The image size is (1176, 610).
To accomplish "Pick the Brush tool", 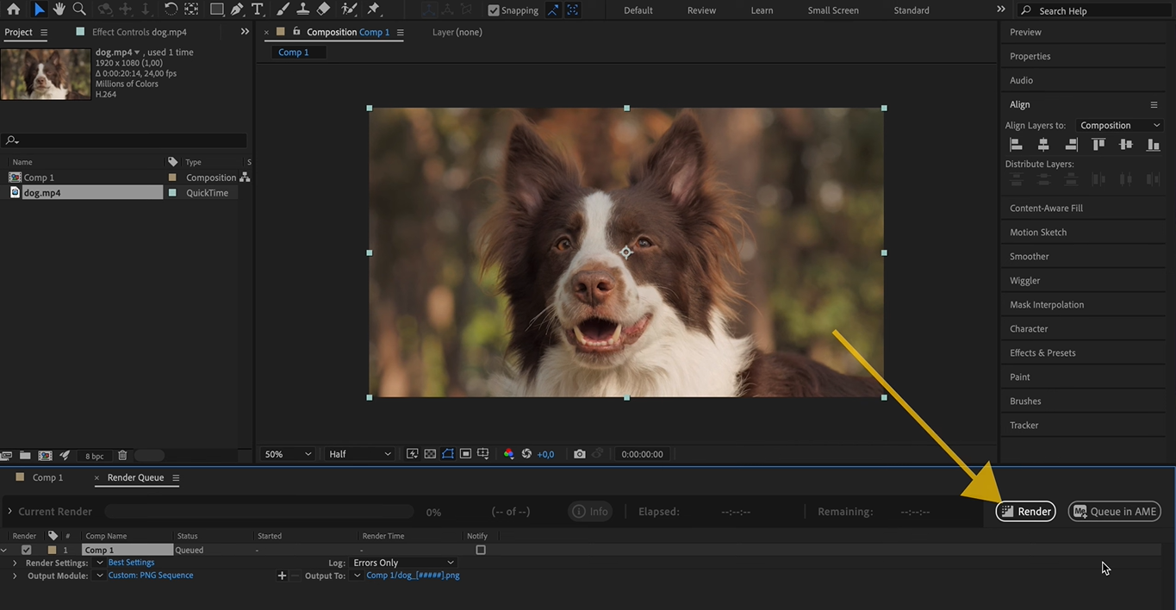I will point(281,9).
